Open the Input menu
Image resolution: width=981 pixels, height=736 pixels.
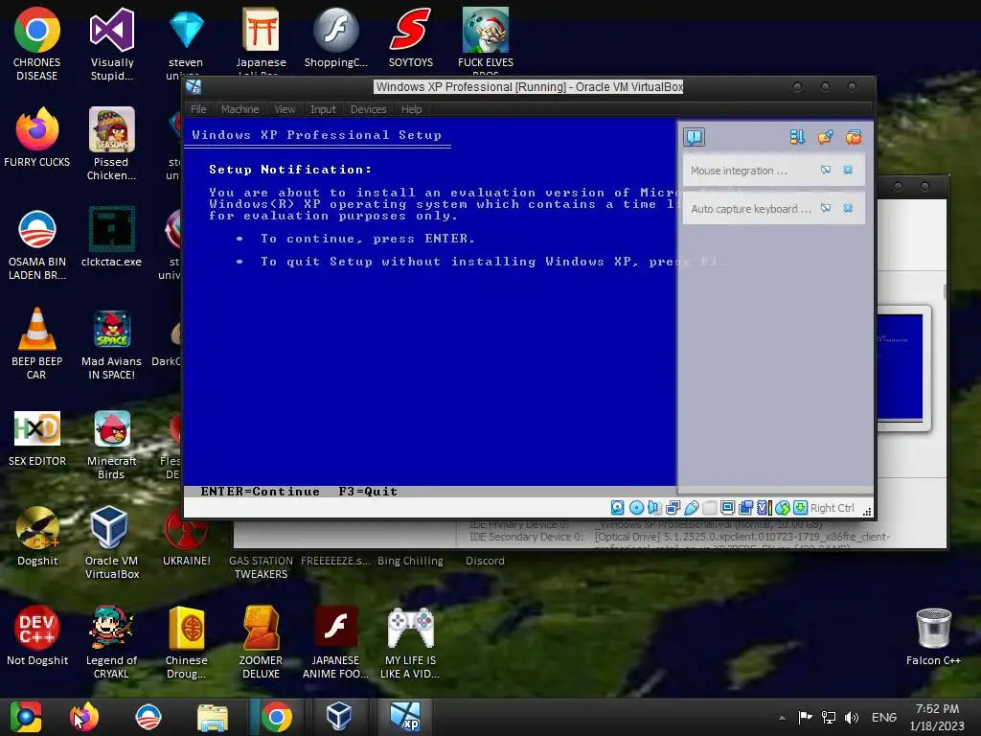(323, 109)
